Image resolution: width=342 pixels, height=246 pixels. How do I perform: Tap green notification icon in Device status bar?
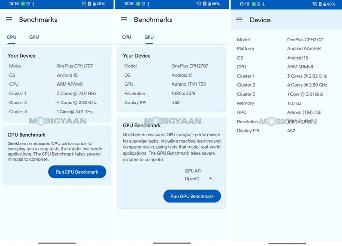pos(253,4)
